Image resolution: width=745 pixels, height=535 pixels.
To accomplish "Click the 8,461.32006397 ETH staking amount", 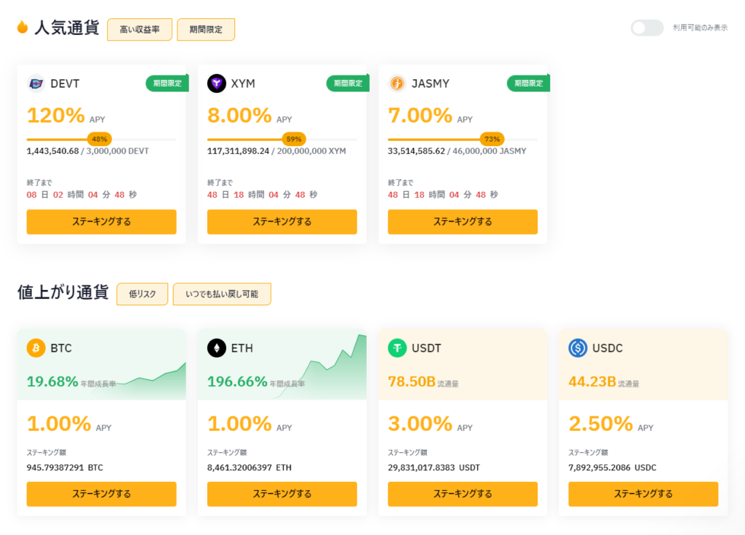I will [250, 467].
